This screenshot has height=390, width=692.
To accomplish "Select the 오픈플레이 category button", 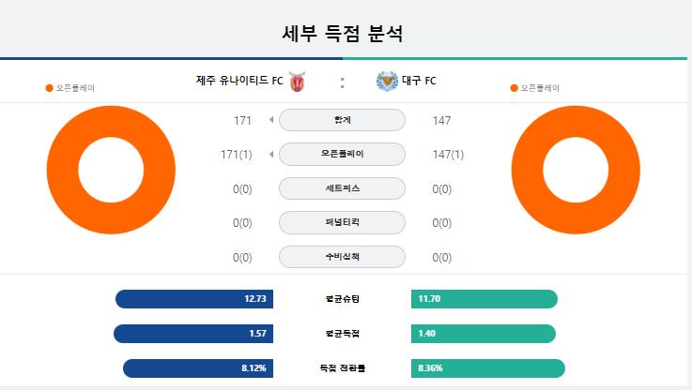I will tap(342, 155).
